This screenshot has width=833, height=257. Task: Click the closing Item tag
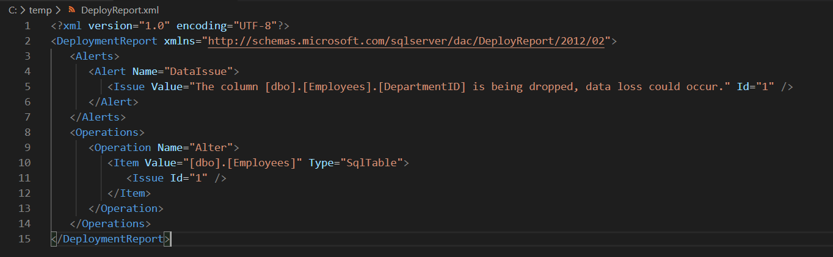coord(129,193)
